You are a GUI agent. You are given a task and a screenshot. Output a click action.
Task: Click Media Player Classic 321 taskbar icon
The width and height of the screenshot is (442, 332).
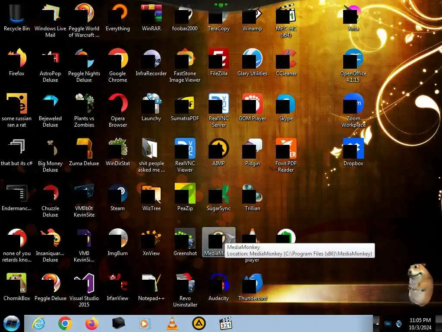click(x=225, y=323)
